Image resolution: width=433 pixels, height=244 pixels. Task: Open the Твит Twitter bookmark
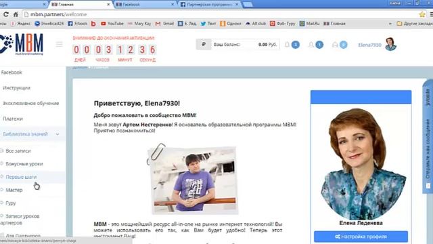point(208,24)
